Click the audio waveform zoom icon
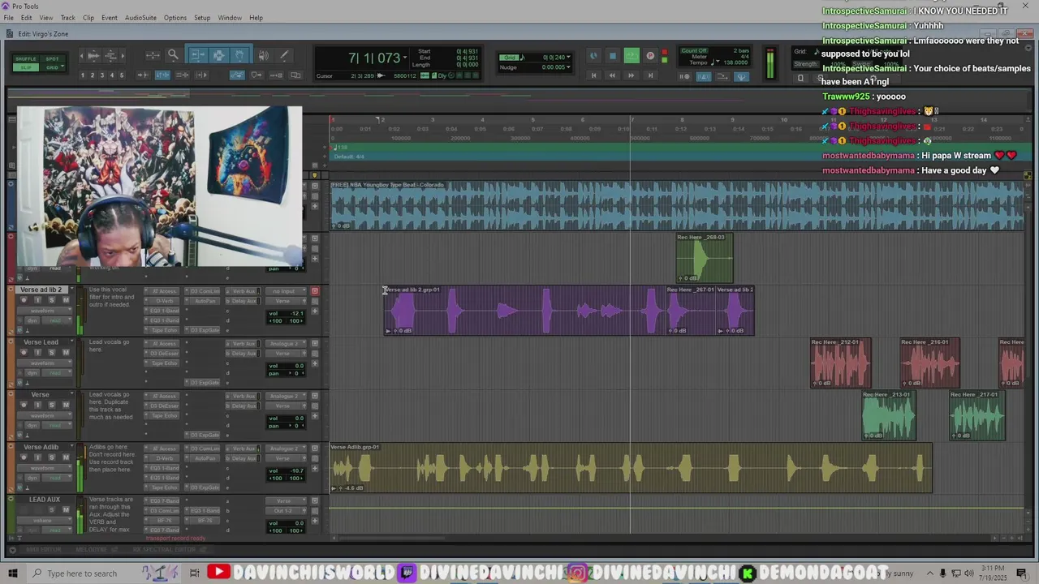 click(93, 55)
